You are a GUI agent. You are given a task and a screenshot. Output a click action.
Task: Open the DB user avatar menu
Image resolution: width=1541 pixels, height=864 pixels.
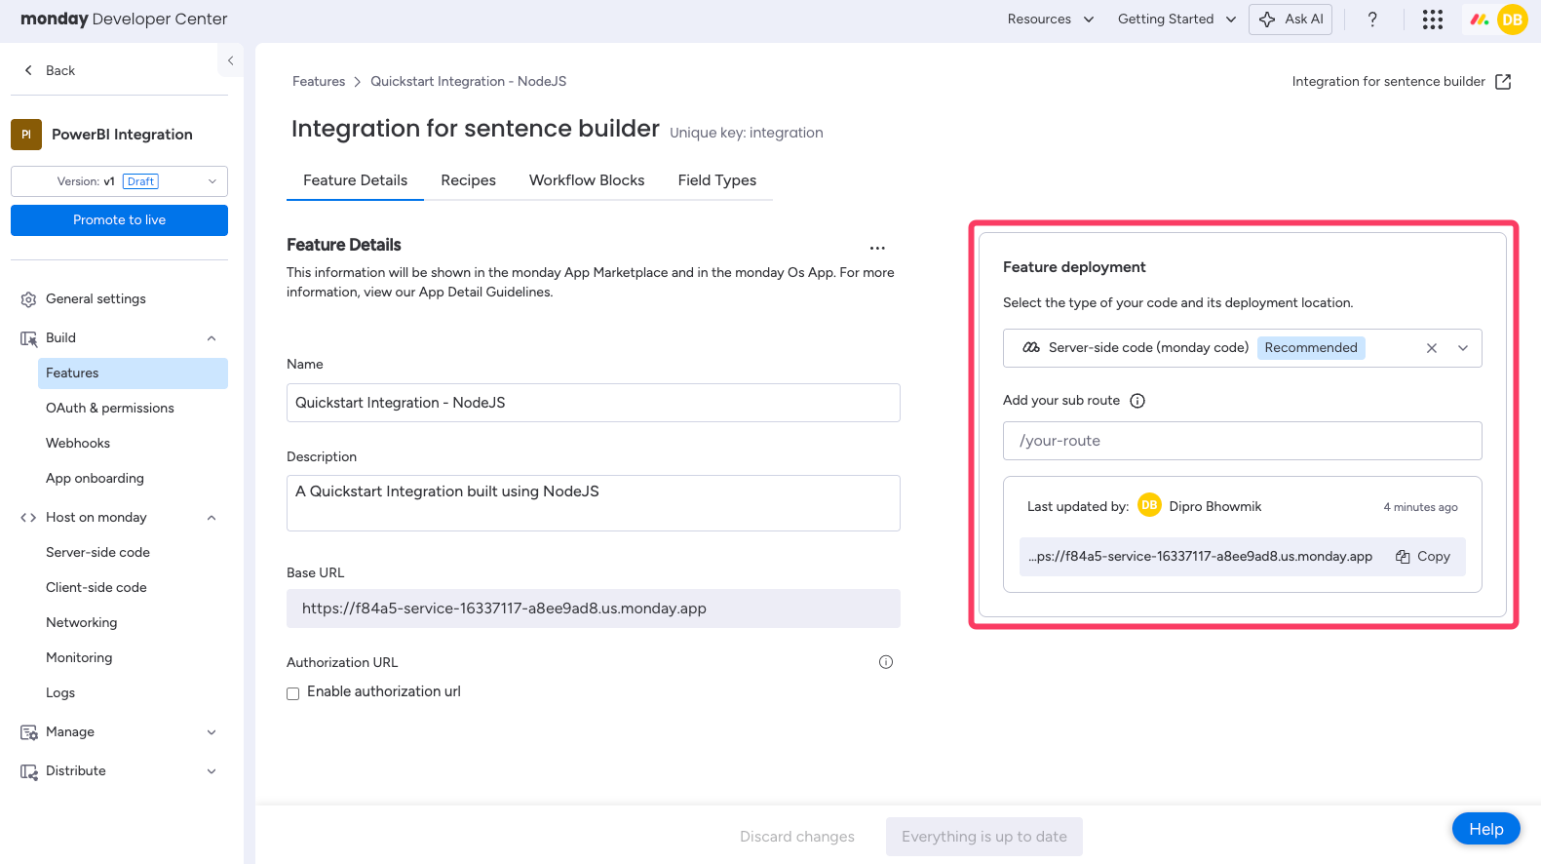(x=1512, y=20)
